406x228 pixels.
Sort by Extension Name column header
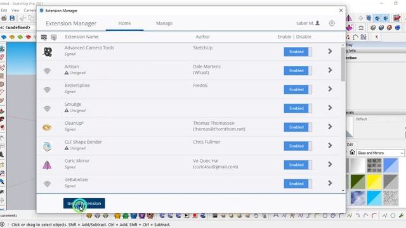click(x=82, y=37)
